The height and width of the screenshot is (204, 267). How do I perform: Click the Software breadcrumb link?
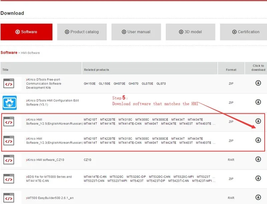coord(9,53)
